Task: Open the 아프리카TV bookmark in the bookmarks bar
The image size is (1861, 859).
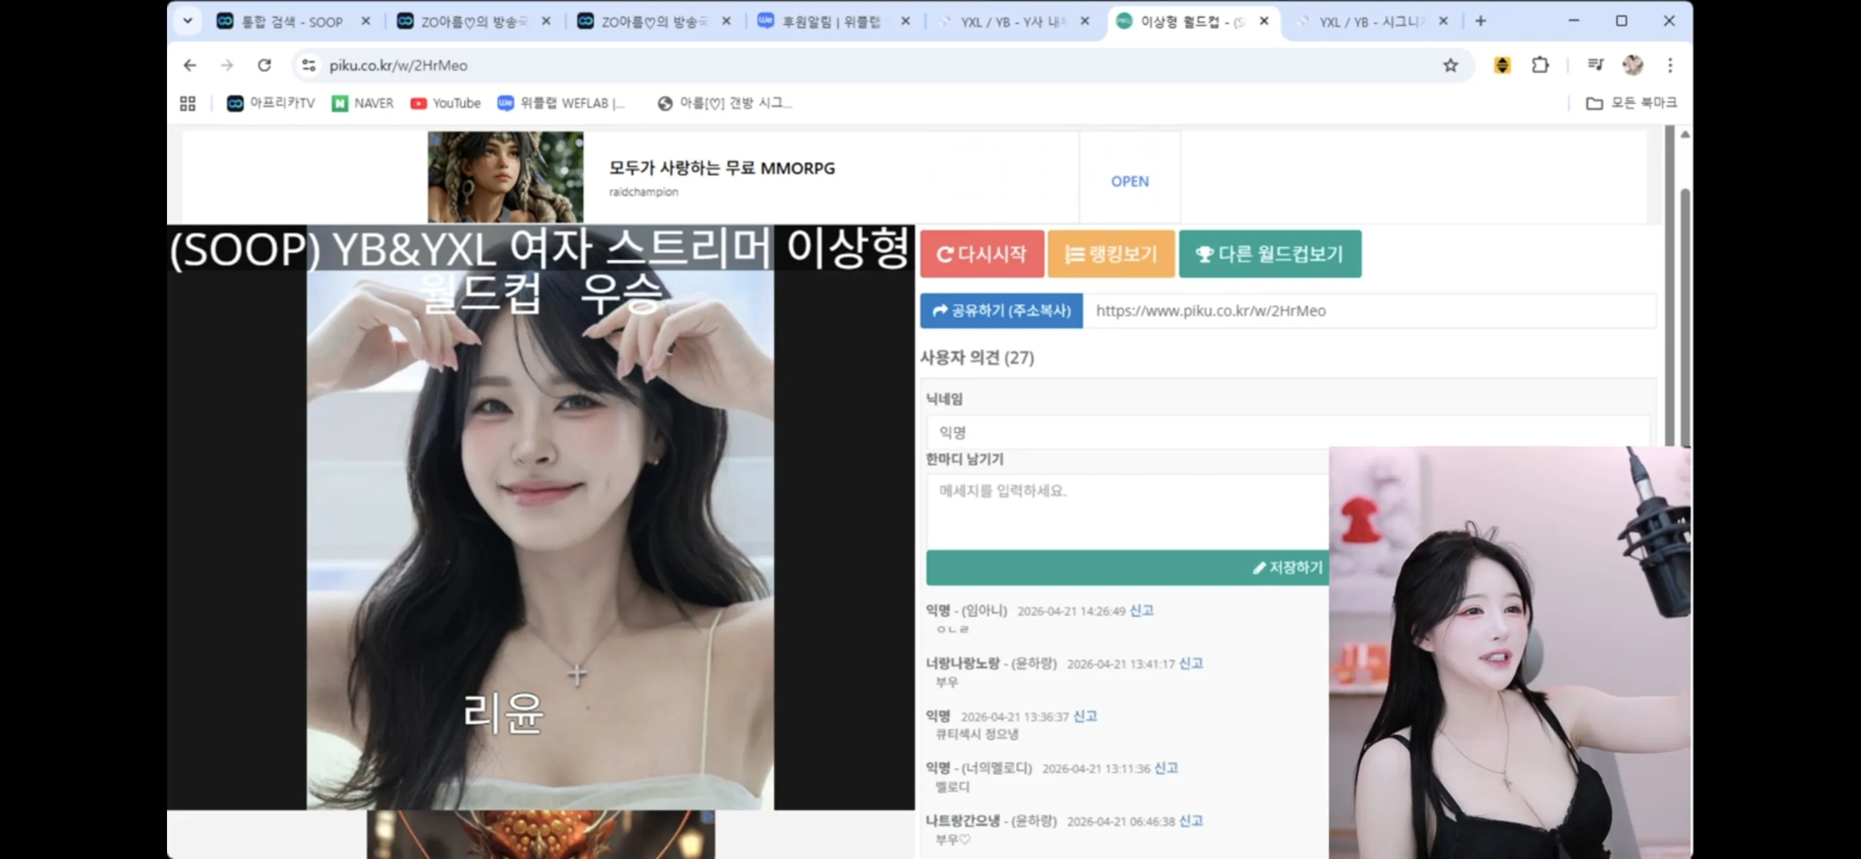Action: (270, 103)
